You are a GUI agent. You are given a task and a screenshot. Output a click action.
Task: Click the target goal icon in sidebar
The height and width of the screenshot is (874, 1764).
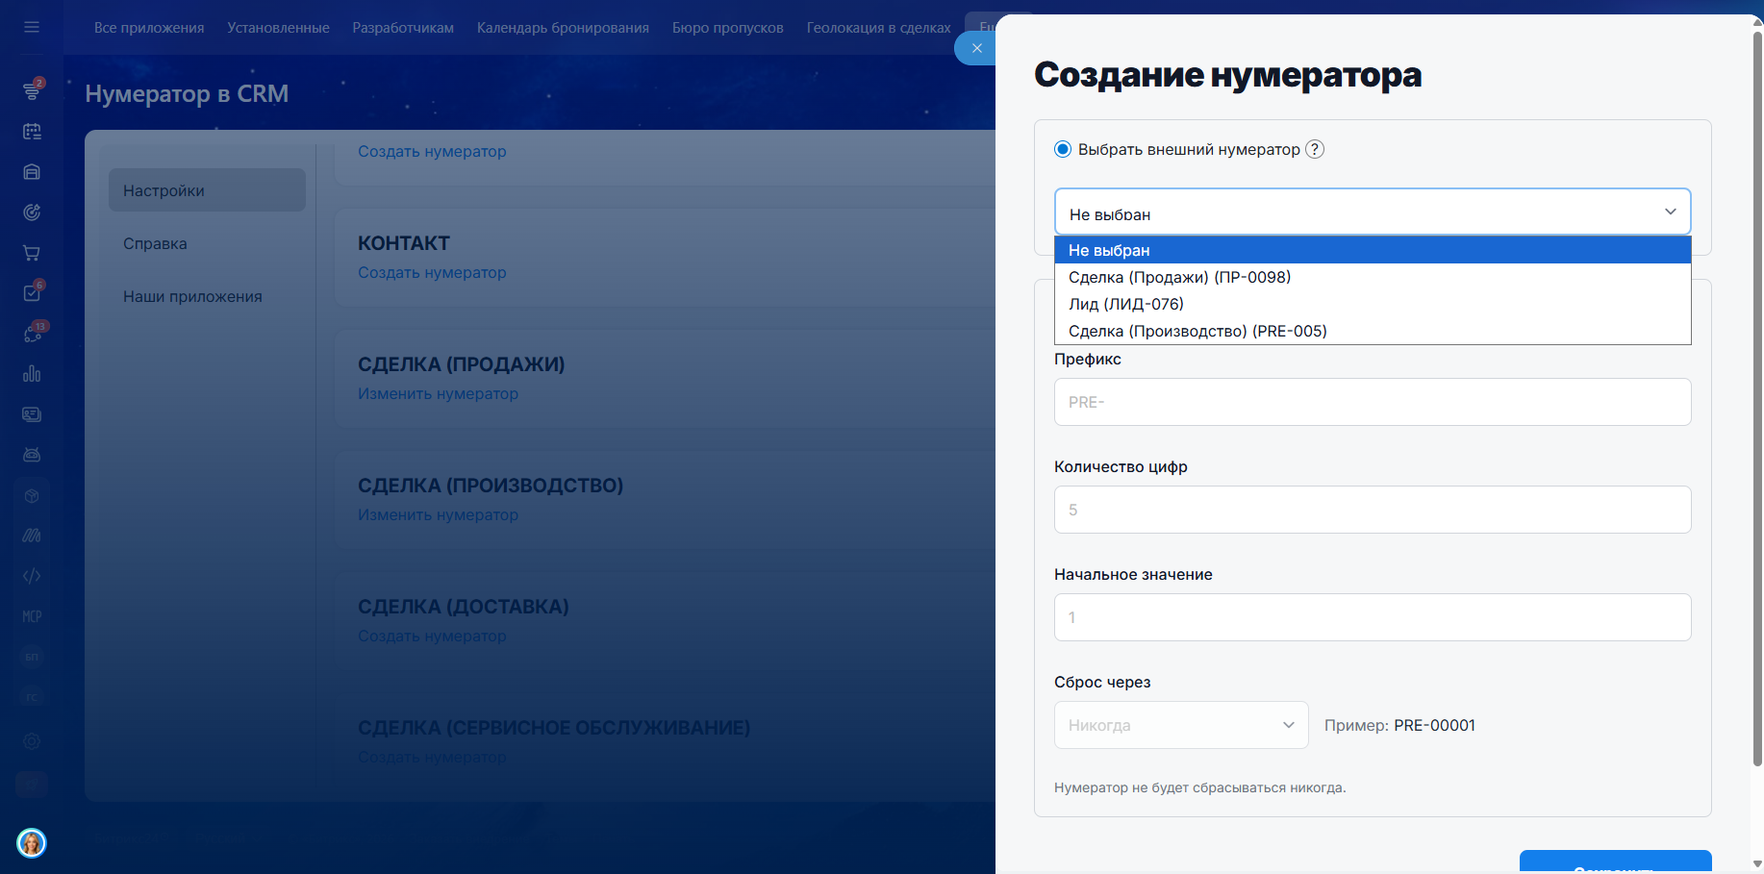(32, 212)
